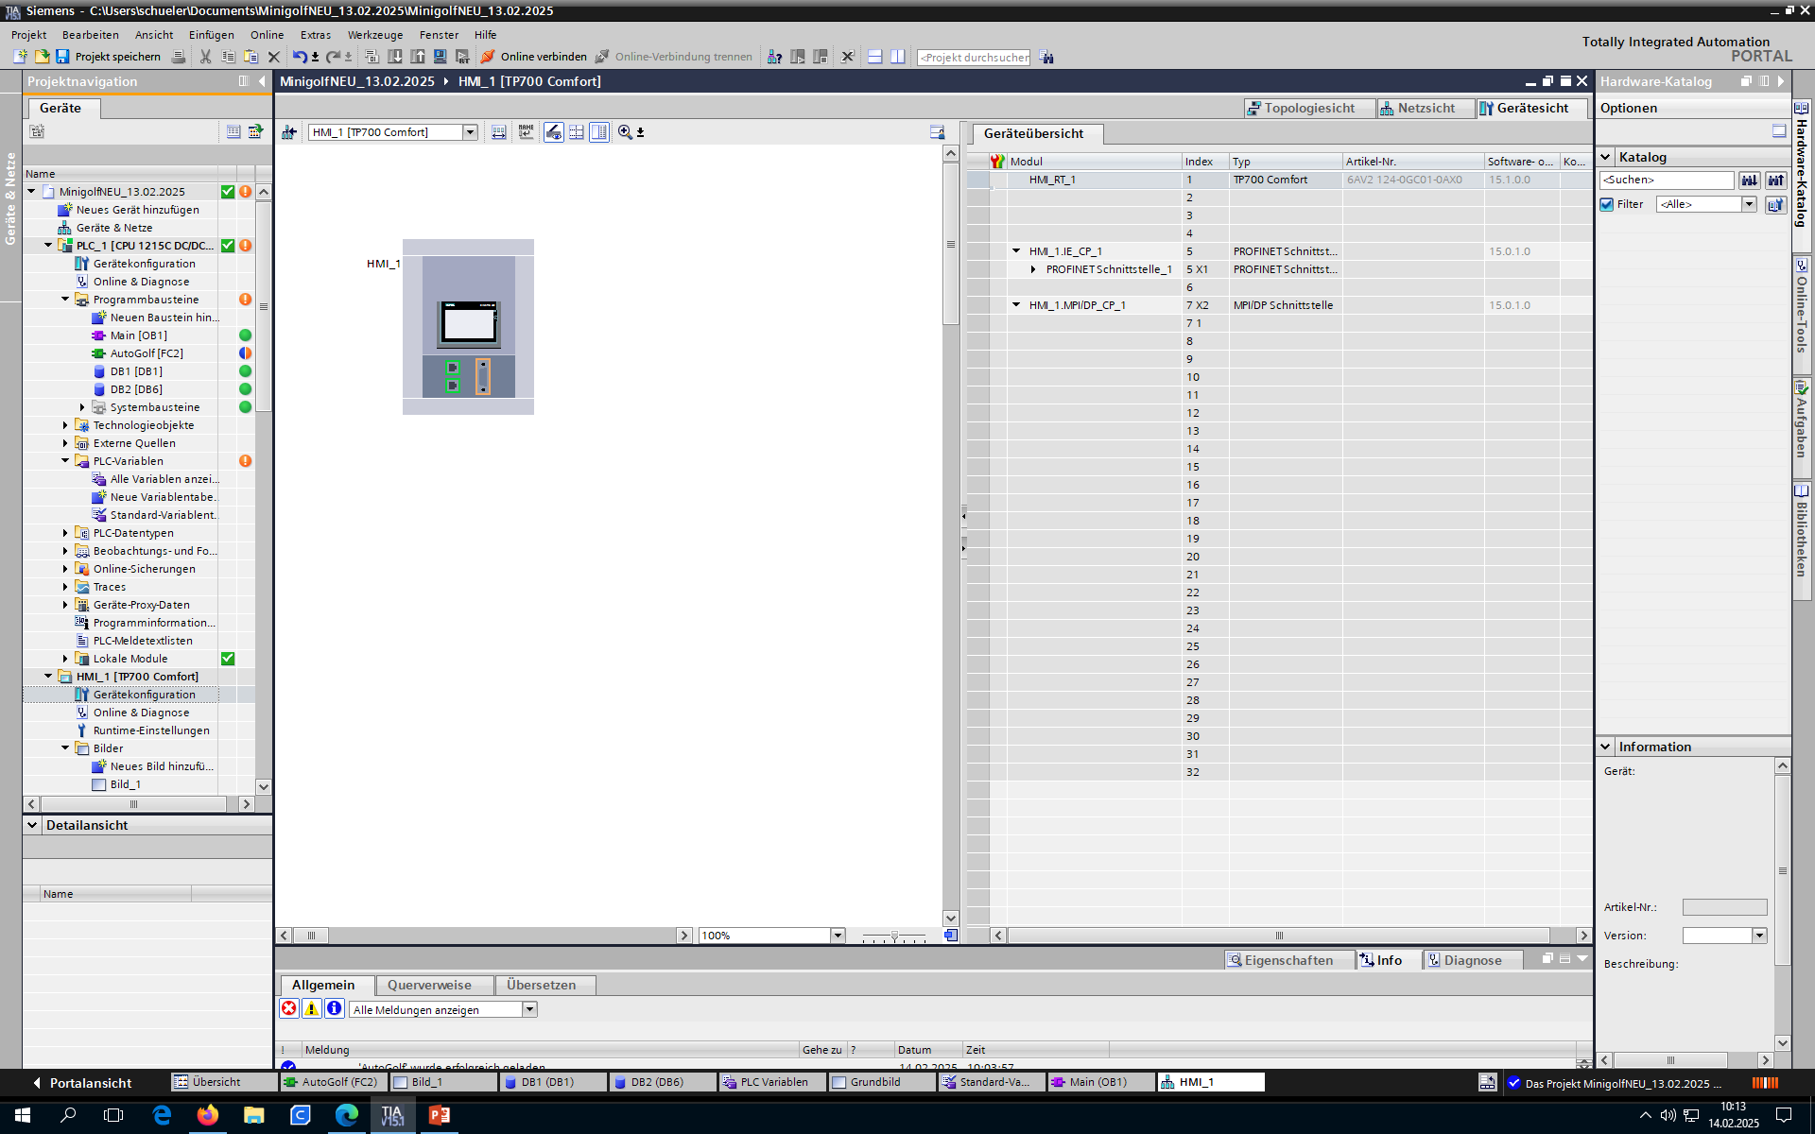
Task: Click the Projekt speichern button
Action: click(108, 57)
